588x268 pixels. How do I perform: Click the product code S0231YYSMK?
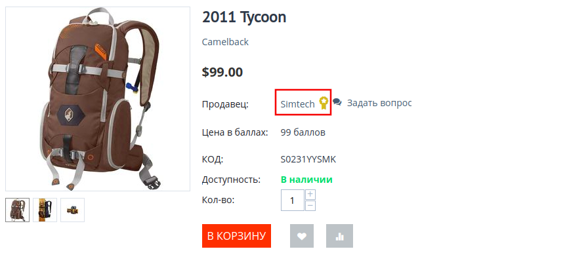(x=308, y=159)
